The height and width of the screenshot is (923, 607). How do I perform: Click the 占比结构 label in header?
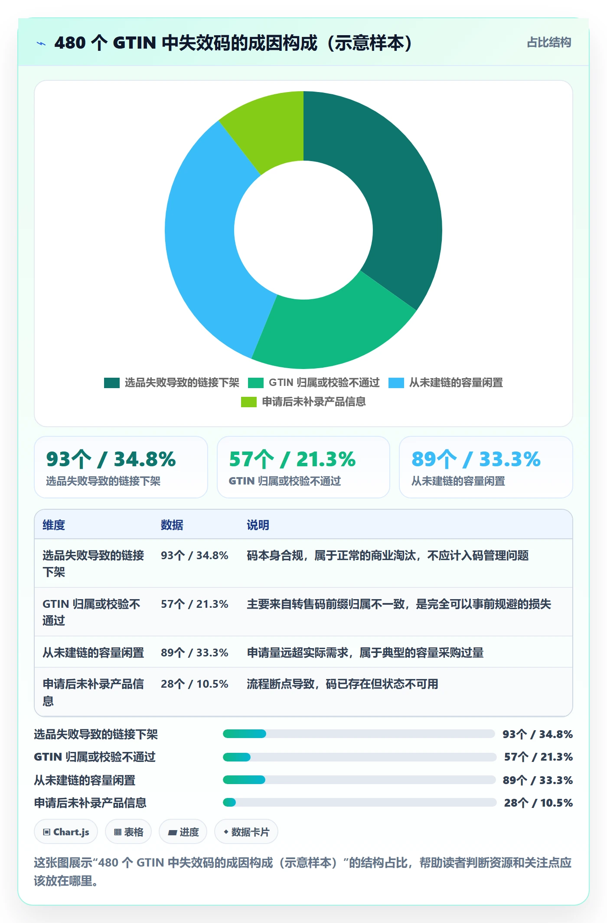(549, 43)
